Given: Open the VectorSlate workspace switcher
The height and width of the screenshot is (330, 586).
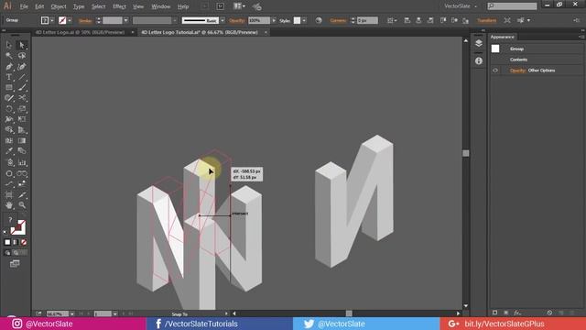Looking at the screenshot, I should coord(461,6).
